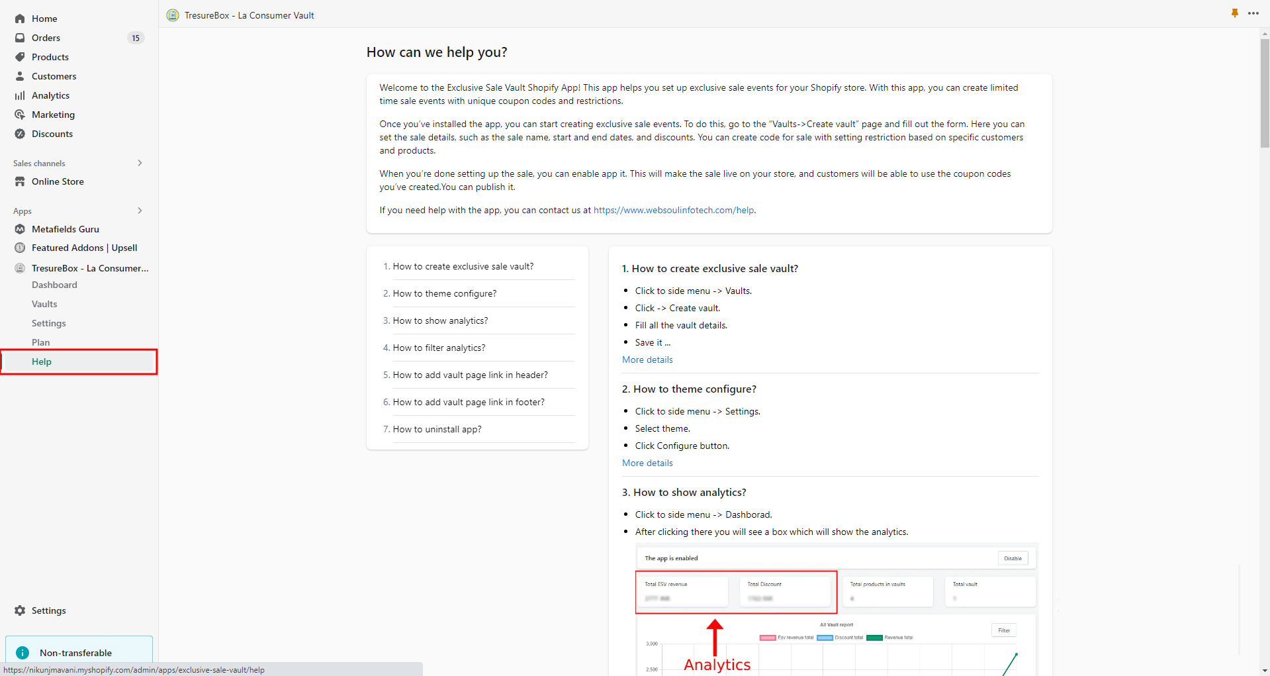Click the Marketing target icon
Image resolution: width=1270 pixels, height=676 pixels.
coord(20,115)
